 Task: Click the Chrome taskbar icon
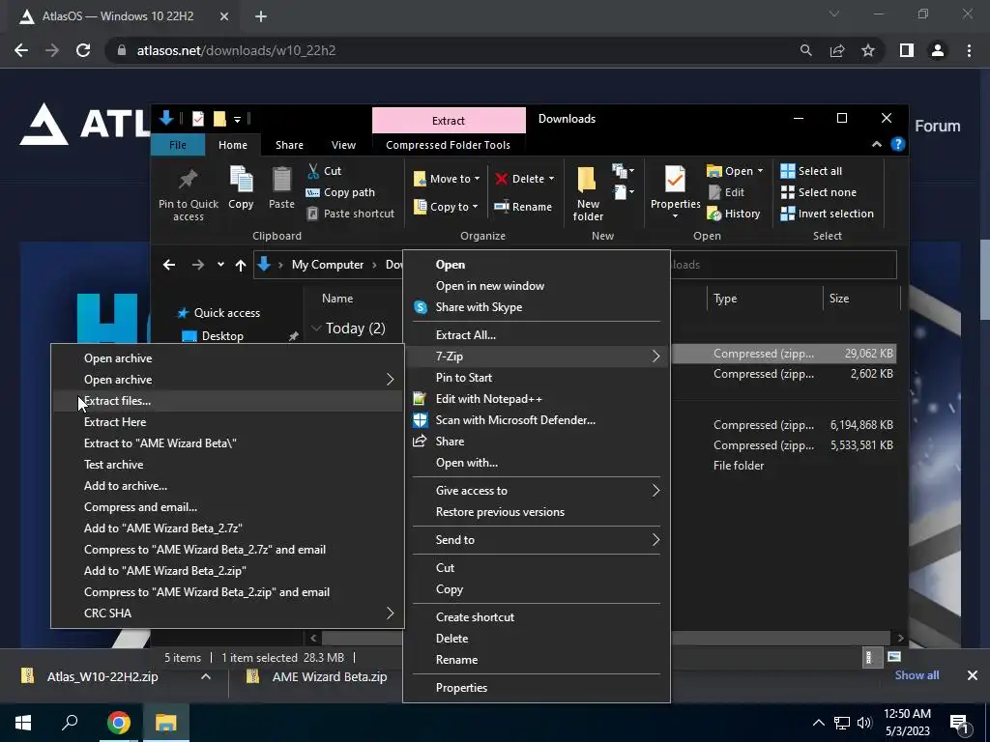tap(118, 723)
